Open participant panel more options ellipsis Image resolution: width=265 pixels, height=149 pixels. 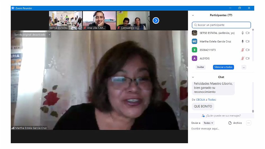[244, 67]
